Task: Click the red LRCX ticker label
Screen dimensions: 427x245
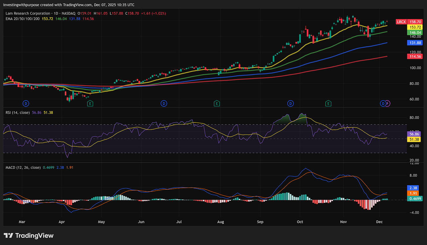Action: coord(401,22)
